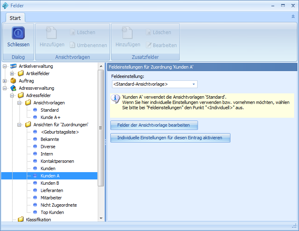Screen dimensions: 299x231
Task: Expand the Artikelfelder folder node
Action: click(12, 73)
